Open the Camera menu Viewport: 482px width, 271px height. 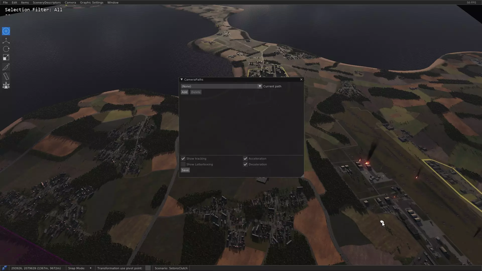tap(70, 3)
